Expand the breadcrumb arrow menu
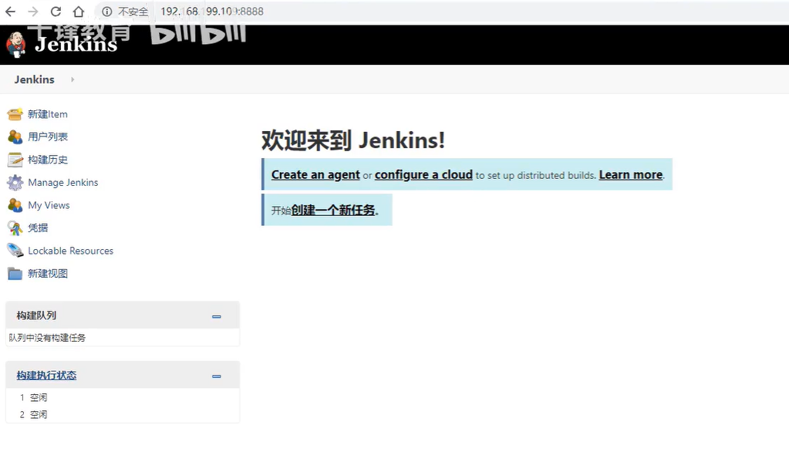 click(x=72, y=79)
